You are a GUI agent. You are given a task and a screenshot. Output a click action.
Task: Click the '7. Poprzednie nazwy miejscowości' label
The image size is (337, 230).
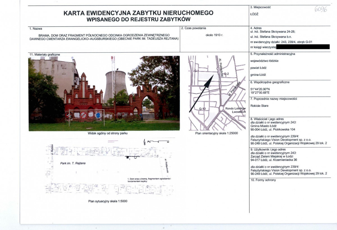point(273,99)
